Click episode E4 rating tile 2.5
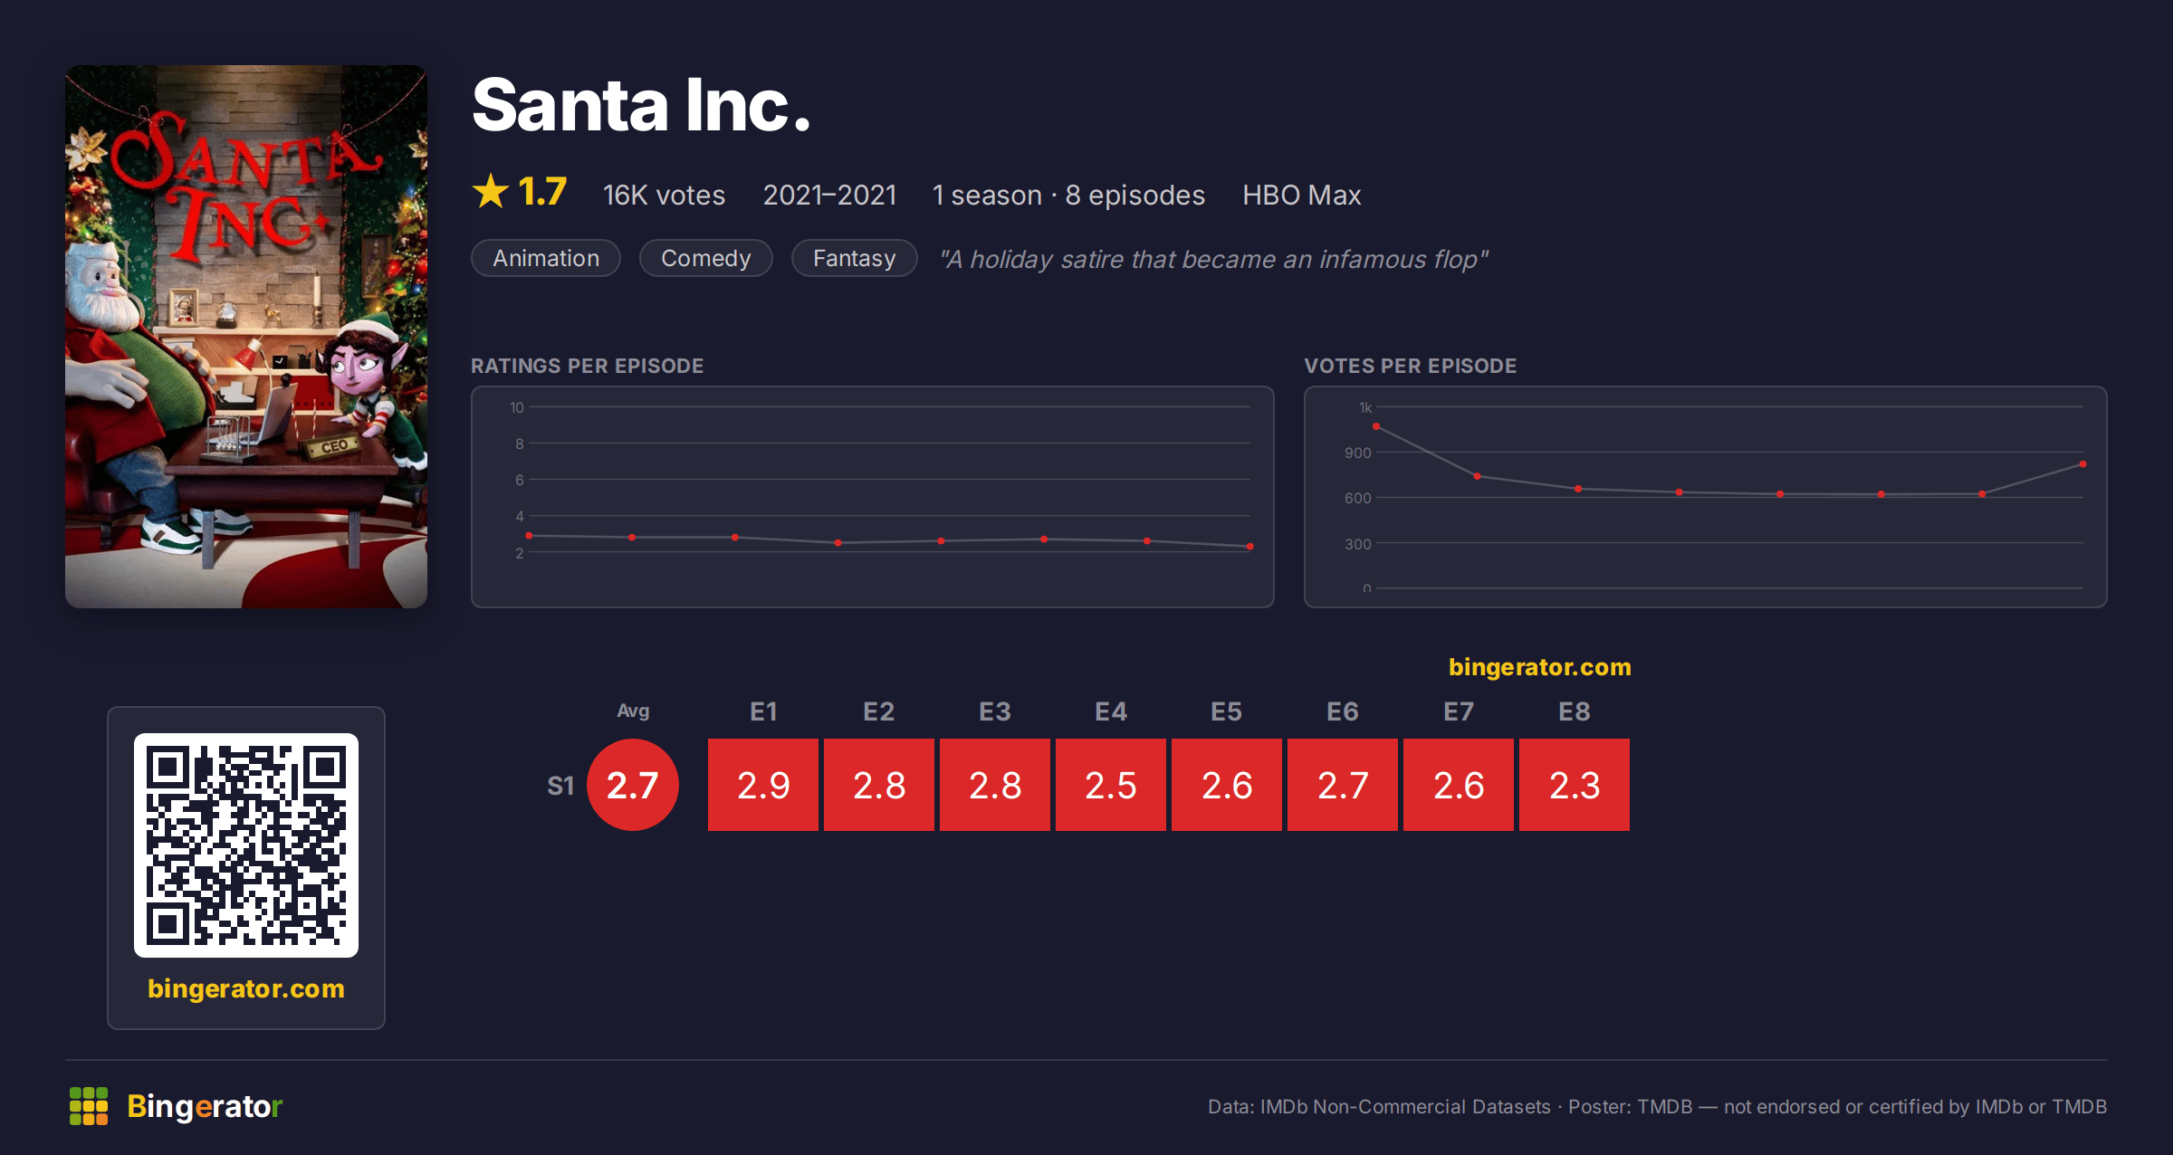 [x=1111, y=785]
